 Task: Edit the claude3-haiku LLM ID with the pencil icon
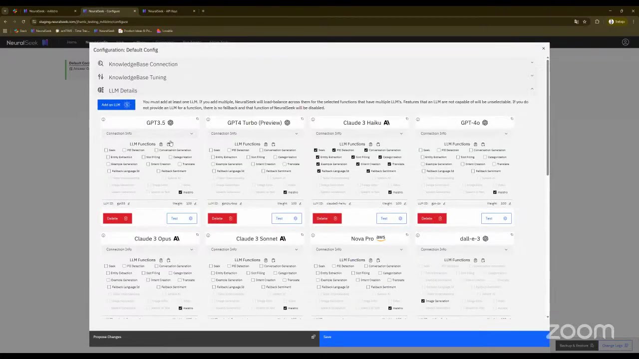click(349, 203)
